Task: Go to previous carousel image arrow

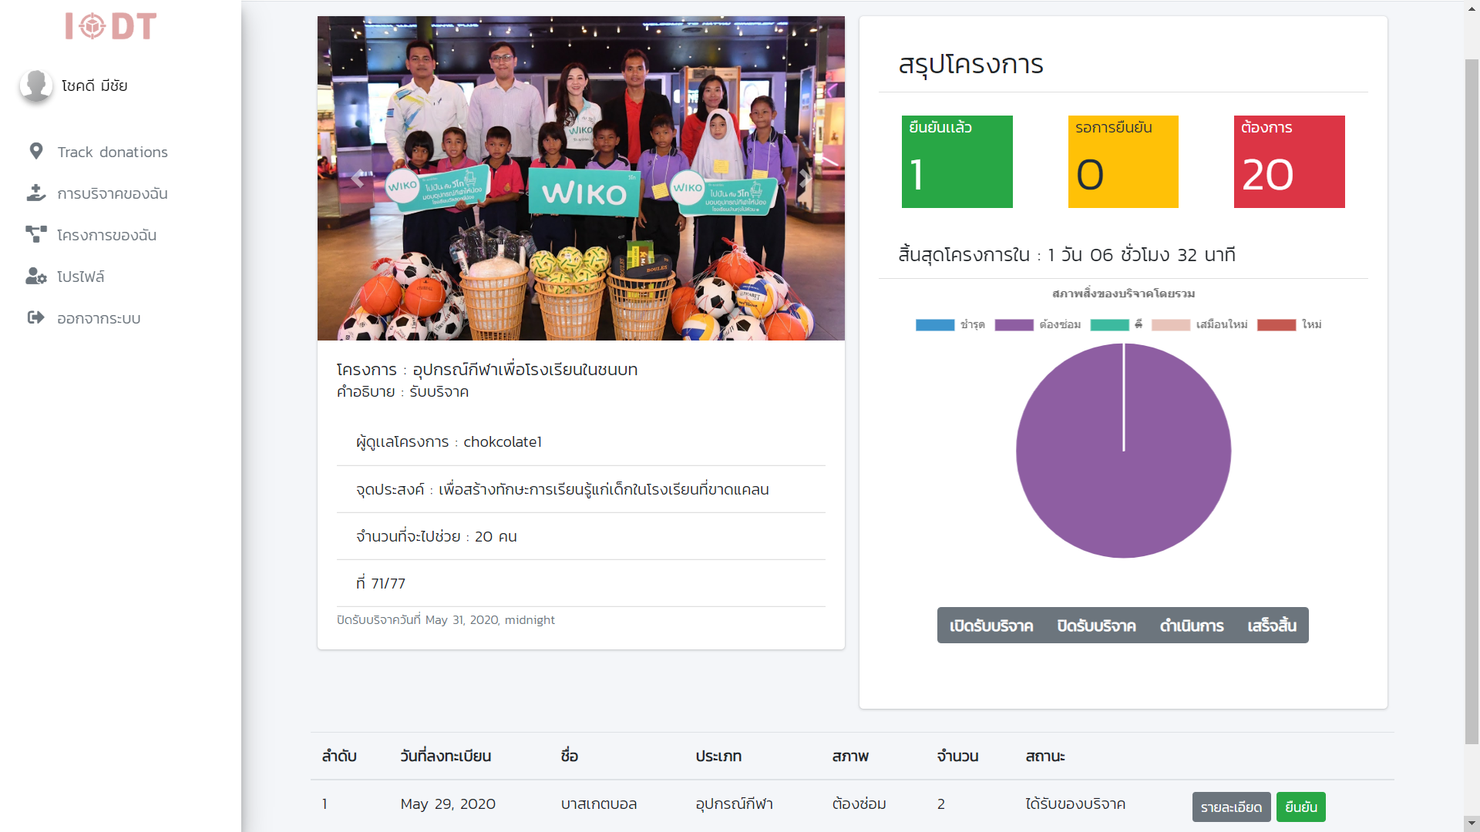Action: (357, 179)
